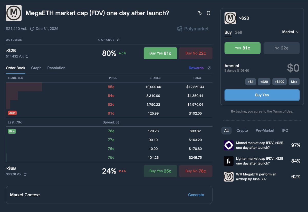This screenshot has width=308, height=212.
Task: Click the 82¢ ask price row
Action: click(109, 104)
